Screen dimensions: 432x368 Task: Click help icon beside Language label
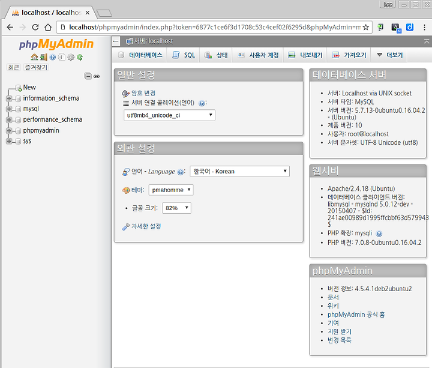coord(181,172)
